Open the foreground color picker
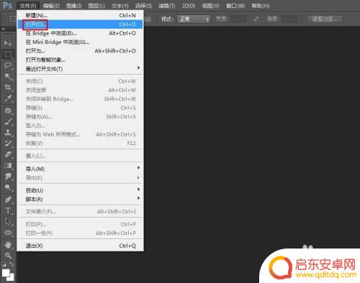360x283 pixels. click(x=6, y=273)
